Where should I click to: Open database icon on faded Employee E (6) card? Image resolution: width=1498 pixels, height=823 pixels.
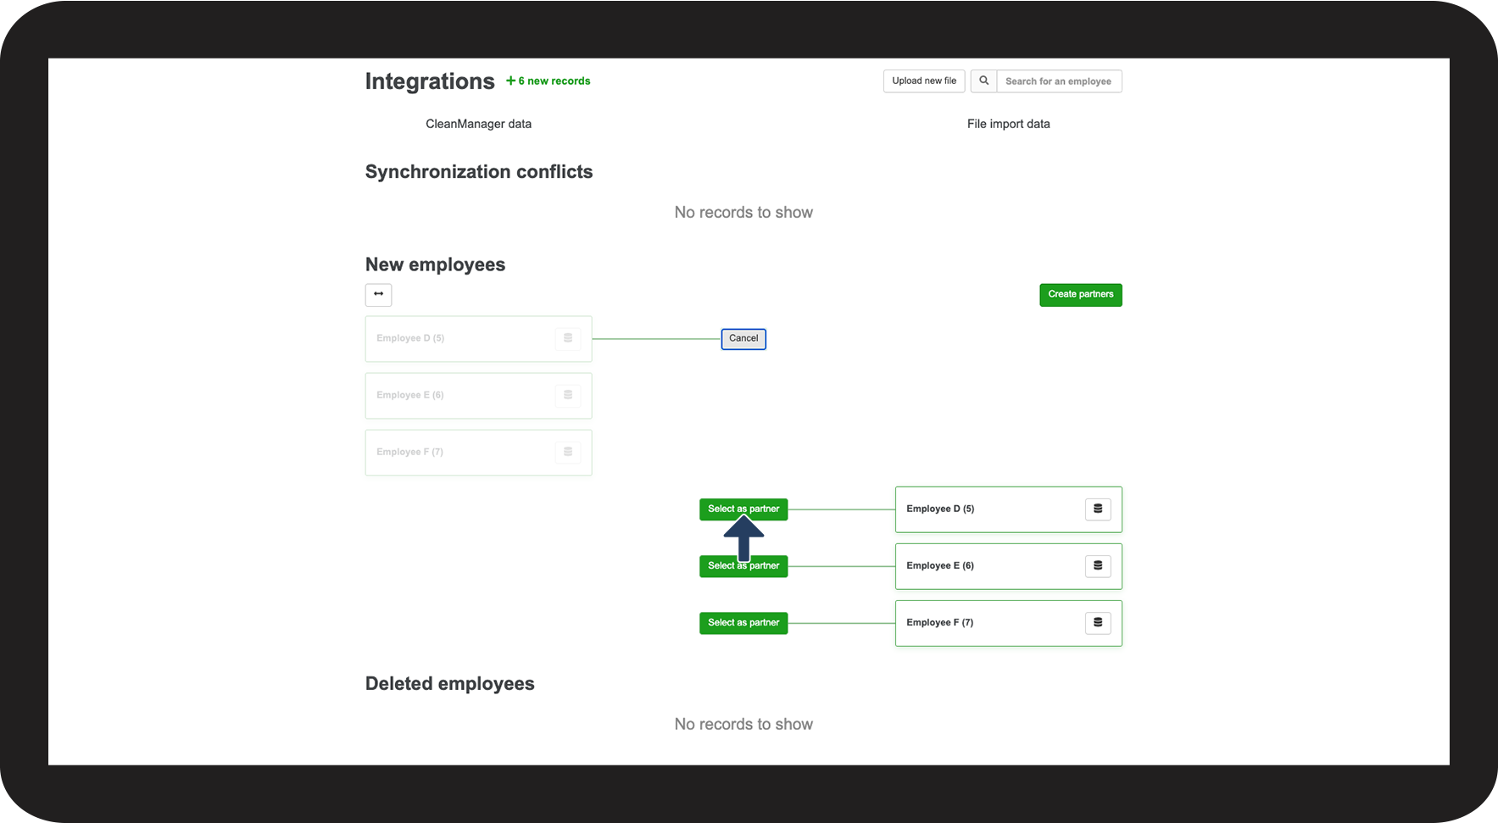(568, 395)
